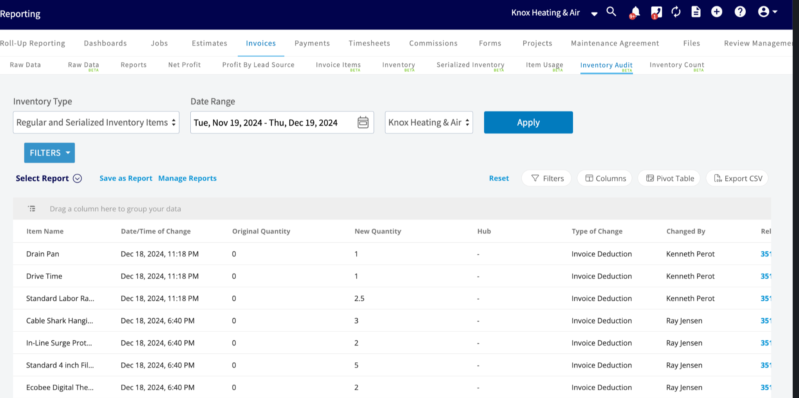Image resolution: width=799 pixels, height=398 pixels.
Task: Open invoice link in Drain Pan row
Action: (x=766, y=254)
